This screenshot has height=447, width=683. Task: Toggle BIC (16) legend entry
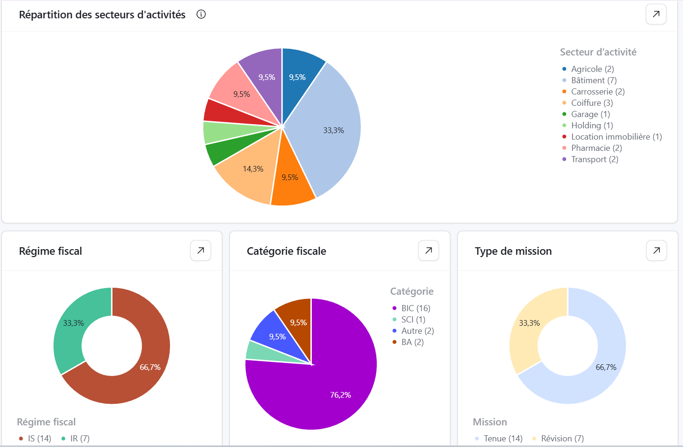tap(411, 308)
